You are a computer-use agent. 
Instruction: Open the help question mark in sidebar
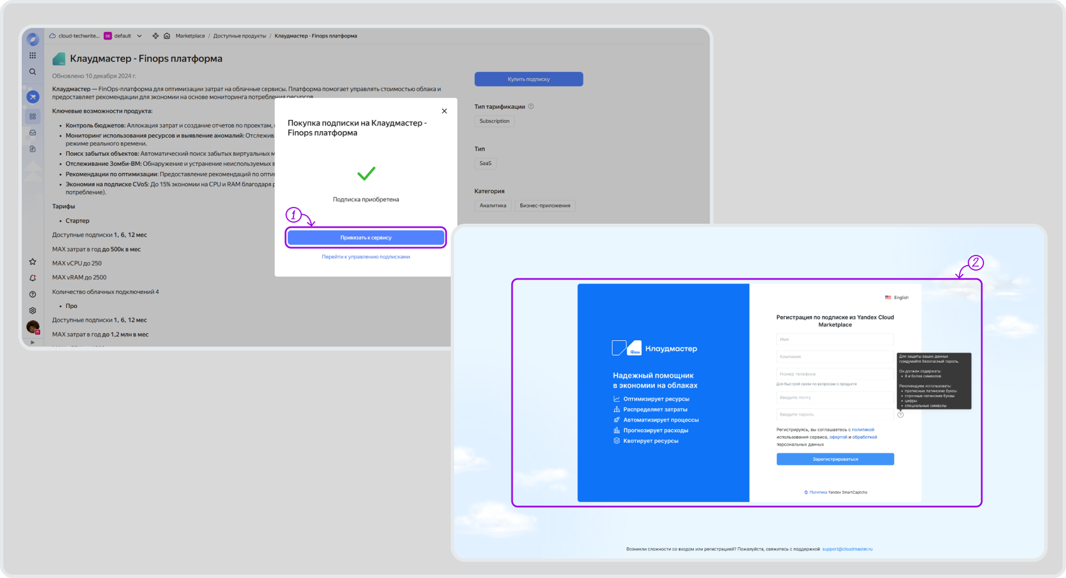[x=32, y=294]
